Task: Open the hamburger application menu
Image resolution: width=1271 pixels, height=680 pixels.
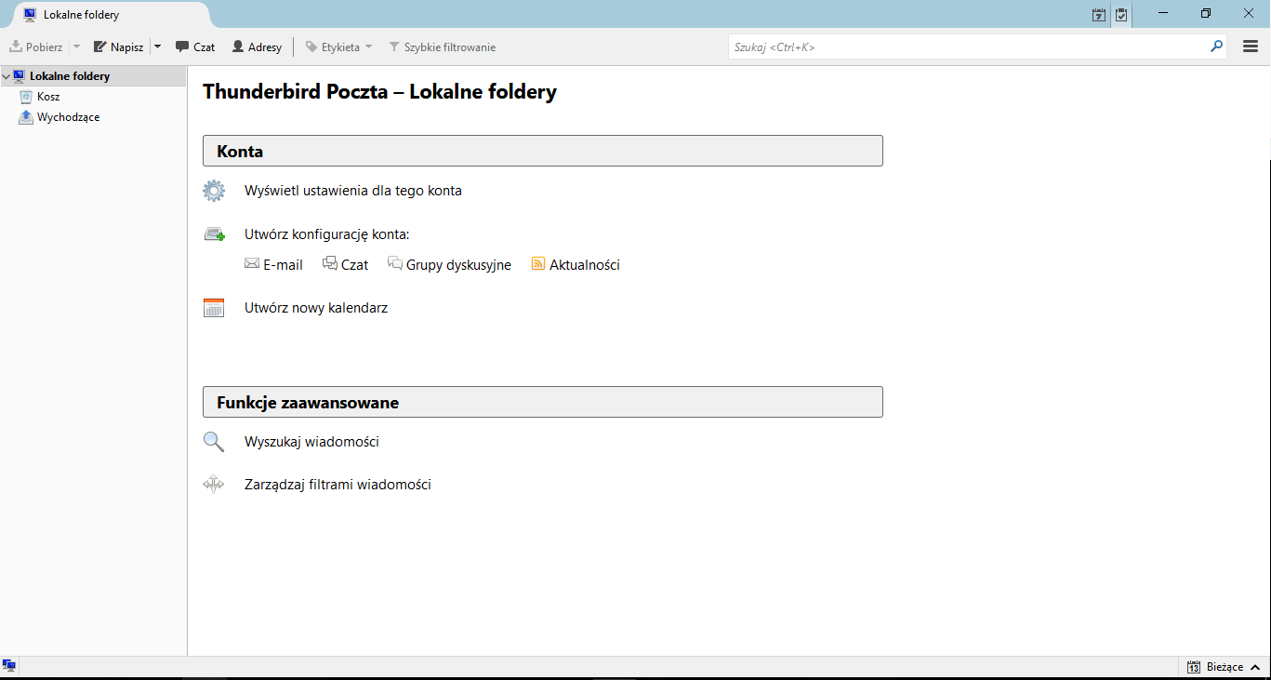Action: coord(1251,47)
